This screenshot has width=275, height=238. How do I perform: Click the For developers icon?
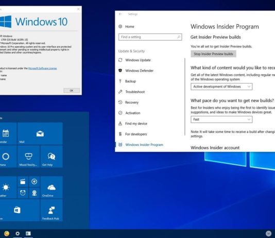click(x=121, y=134)
